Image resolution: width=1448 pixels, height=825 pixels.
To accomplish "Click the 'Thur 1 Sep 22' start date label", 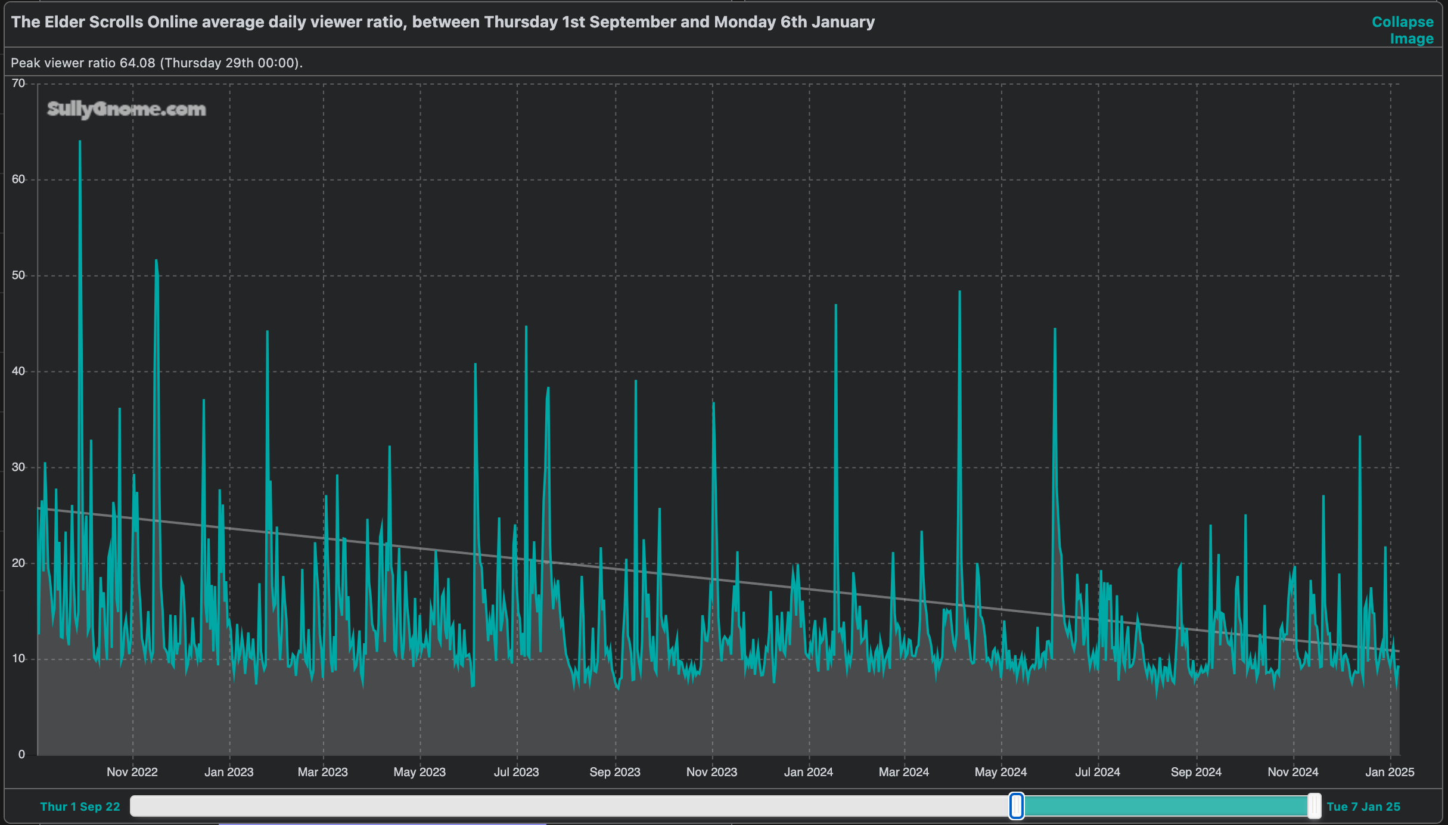I will [80, 807].
